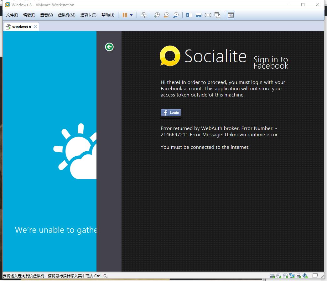This screenshot has height=281, width=327.
Task: Toggle the library sidebar view
Action: point(189,15)
